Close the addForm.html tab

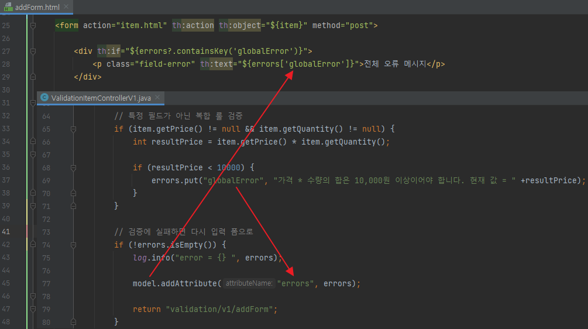tap(66, 7)
